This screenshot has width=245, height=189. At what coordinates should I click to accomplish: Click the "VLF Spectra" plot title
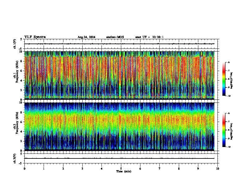pos(35,37)
